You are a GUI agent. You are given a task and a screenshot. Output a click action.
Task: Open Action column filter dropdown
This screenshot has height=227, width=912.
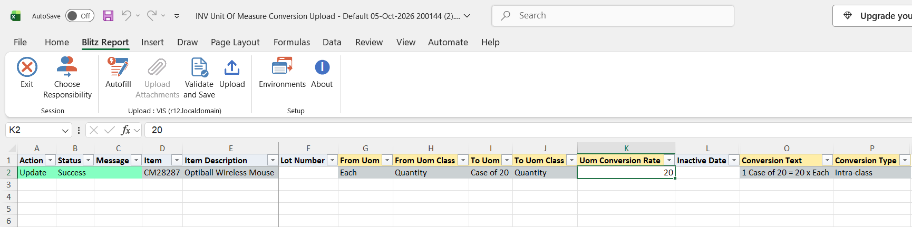point(51,160)
